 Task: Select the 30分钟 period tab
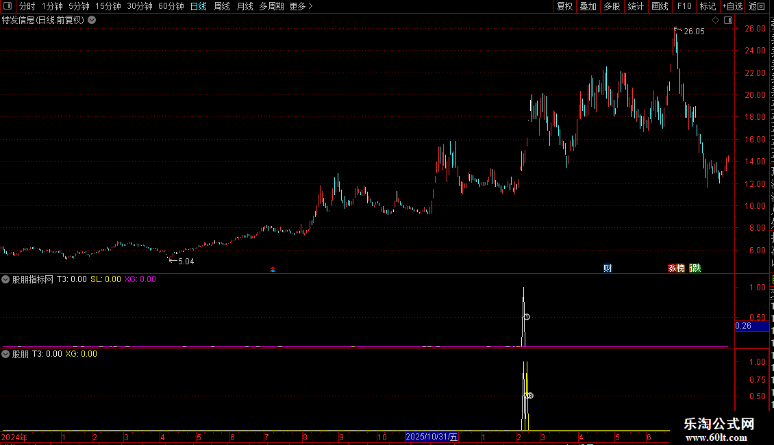(139, 6)
